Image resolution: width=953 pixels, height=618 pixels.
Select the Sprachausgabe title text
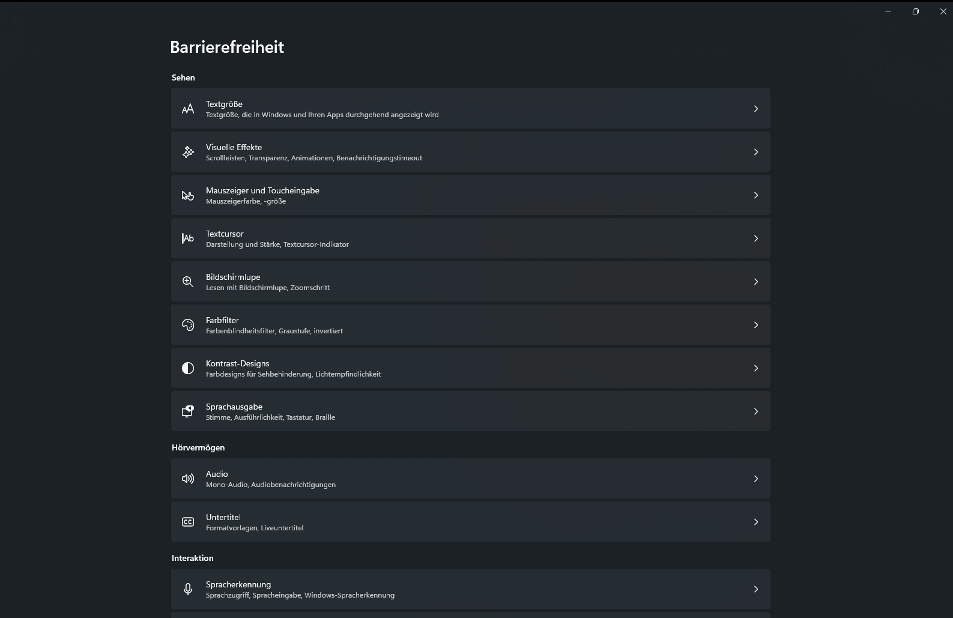pyautogui.click(x=234, y=407)
